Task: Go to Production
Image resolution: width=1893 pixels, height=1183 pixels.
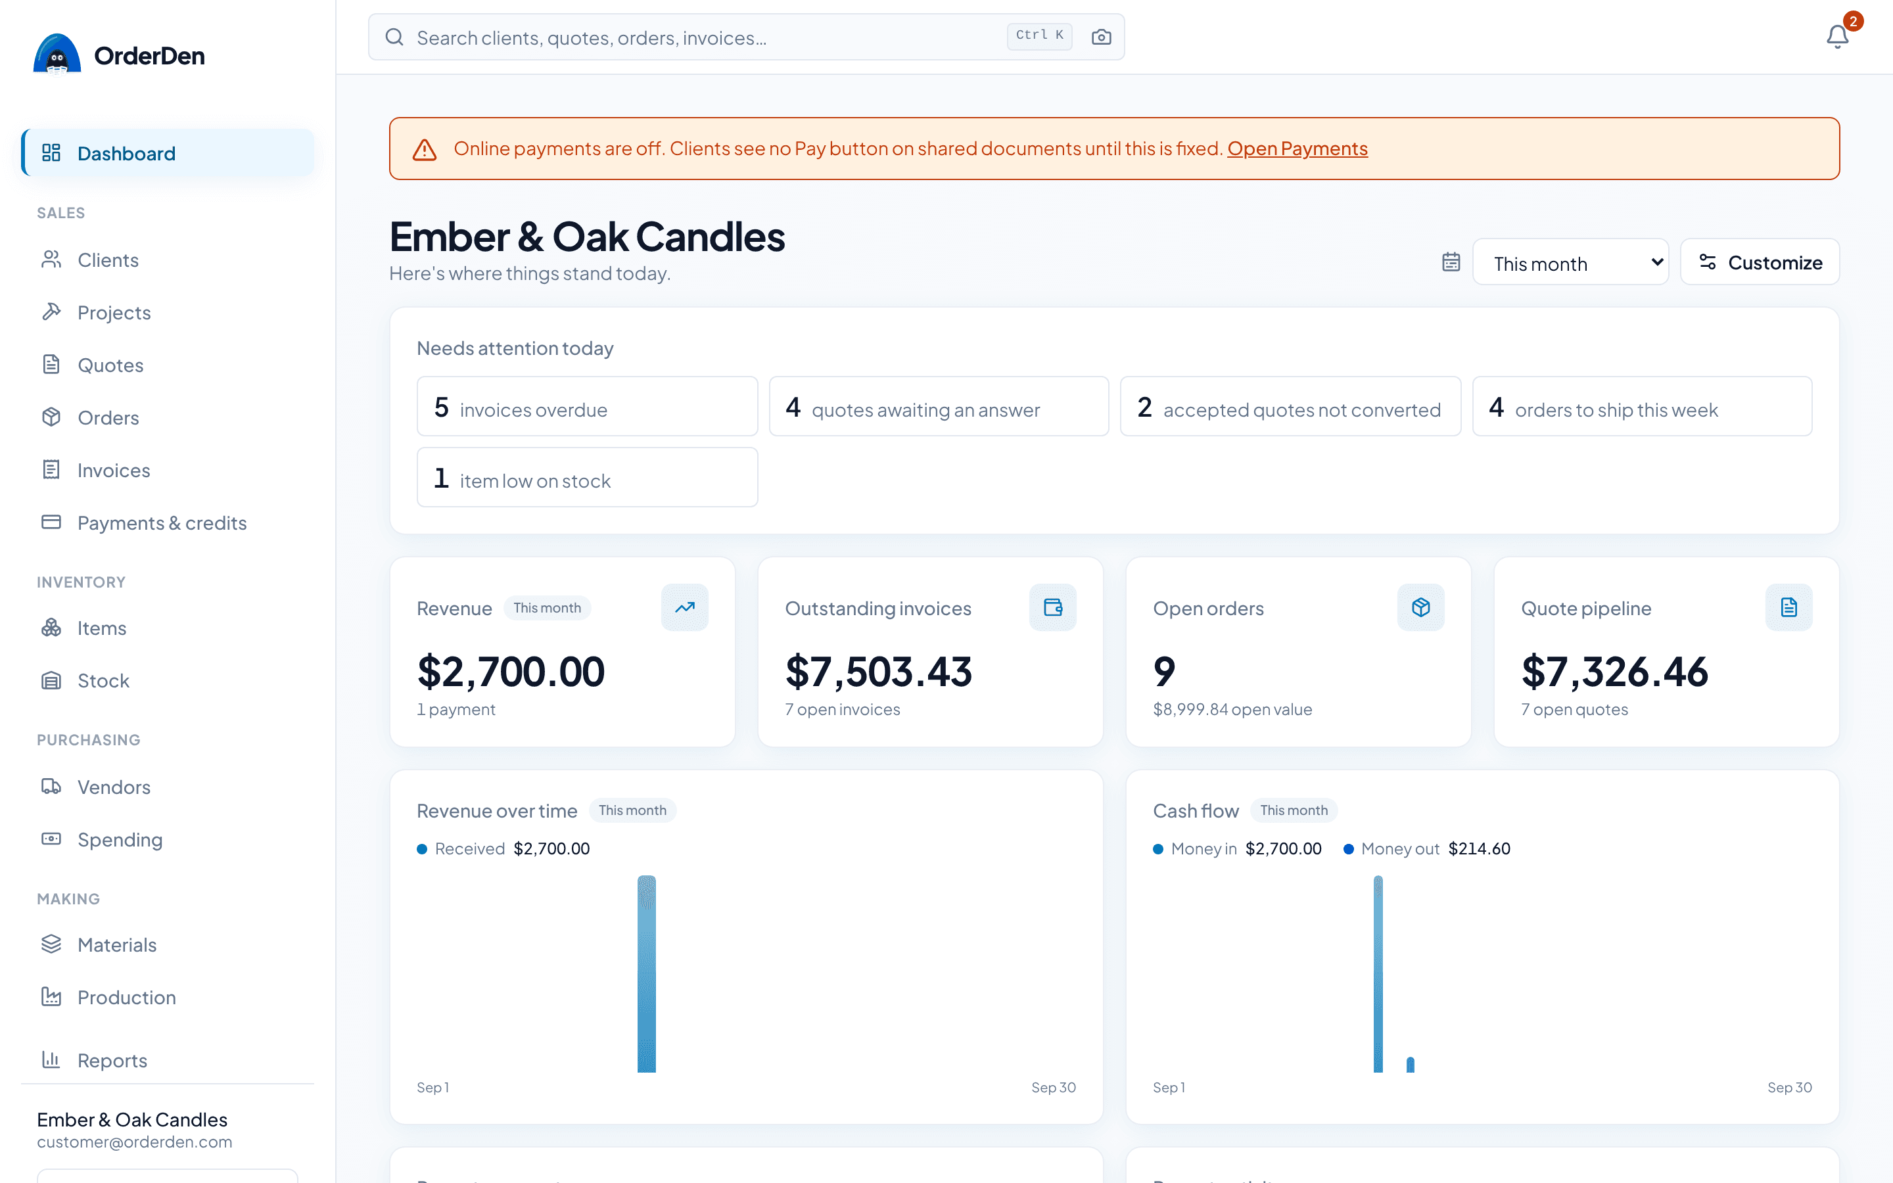Action: tap(168, 997)
